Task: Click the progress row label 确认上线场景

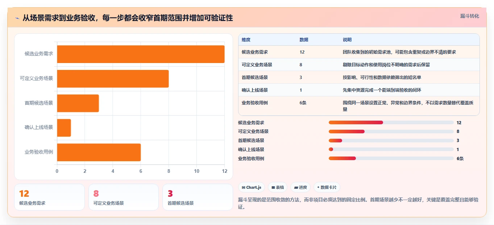Action: tap(251, 149)
